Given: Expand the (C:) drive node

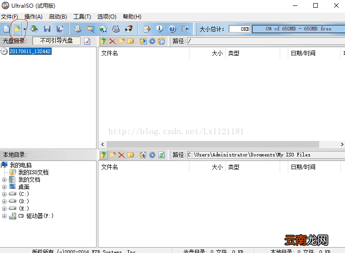Looking at the screenshot, I should (4, 194).
